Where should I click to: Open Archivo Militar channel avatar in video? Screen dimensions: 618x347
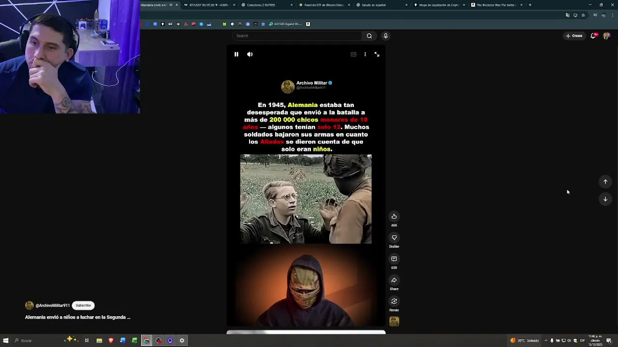tap(288, 86)
